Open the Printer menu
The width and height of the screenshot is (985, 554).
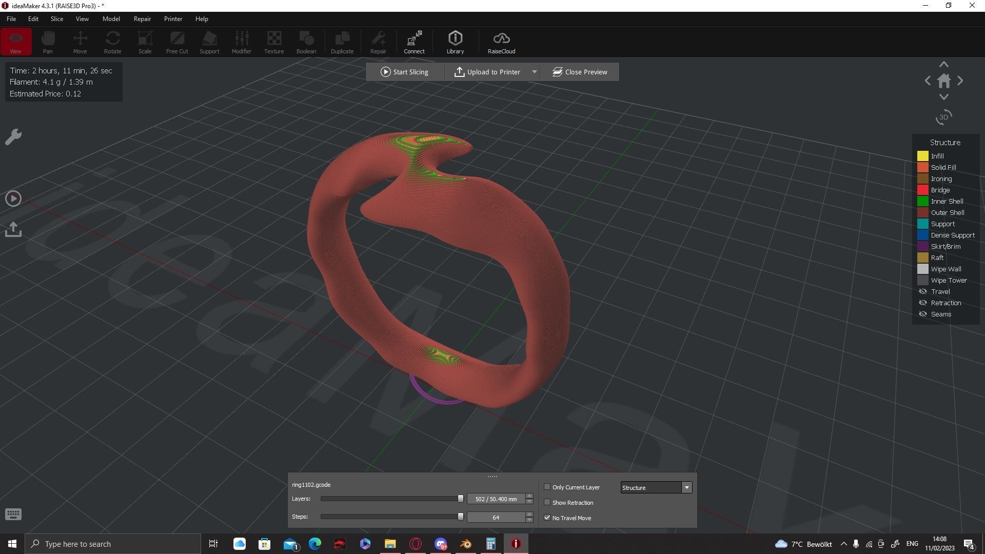(173, 19)
